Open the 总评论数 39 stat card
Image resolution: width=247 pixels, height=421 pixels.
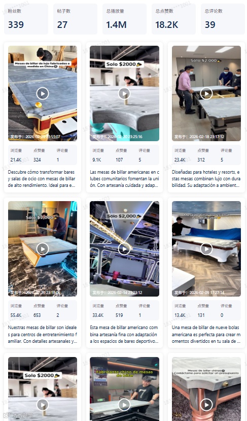[223, 19]
